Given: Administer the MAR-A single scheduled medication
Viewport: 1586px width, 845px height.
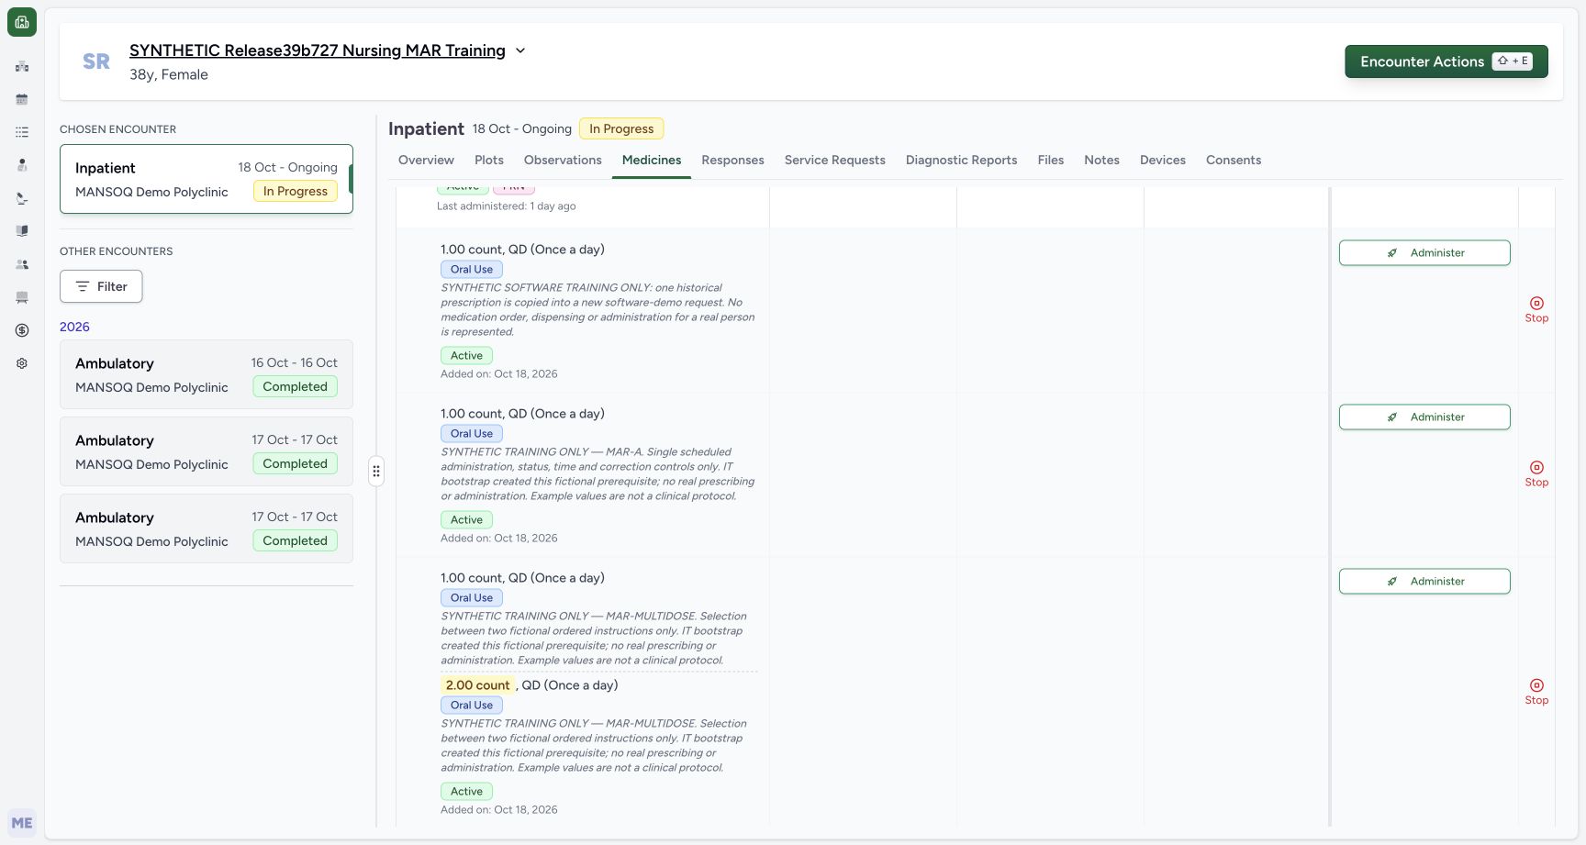Looking at the screenshot, I should coord(1424,417).
